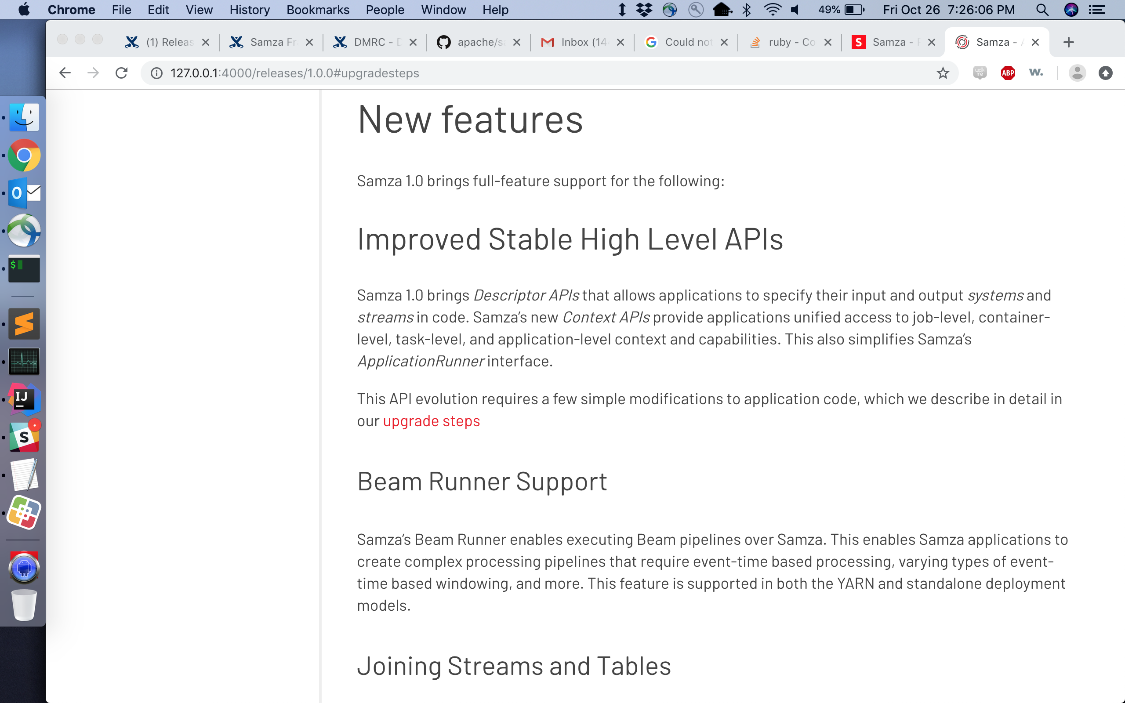Open Terminal from the Dock

(24, 268)
